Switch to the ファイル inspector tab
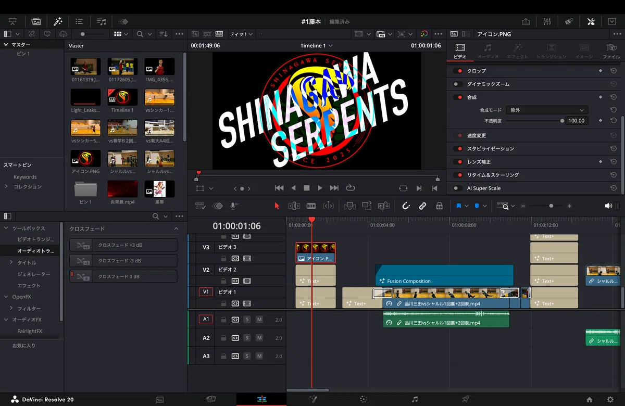This screenshot has height=406, width=625. (611, 51)
